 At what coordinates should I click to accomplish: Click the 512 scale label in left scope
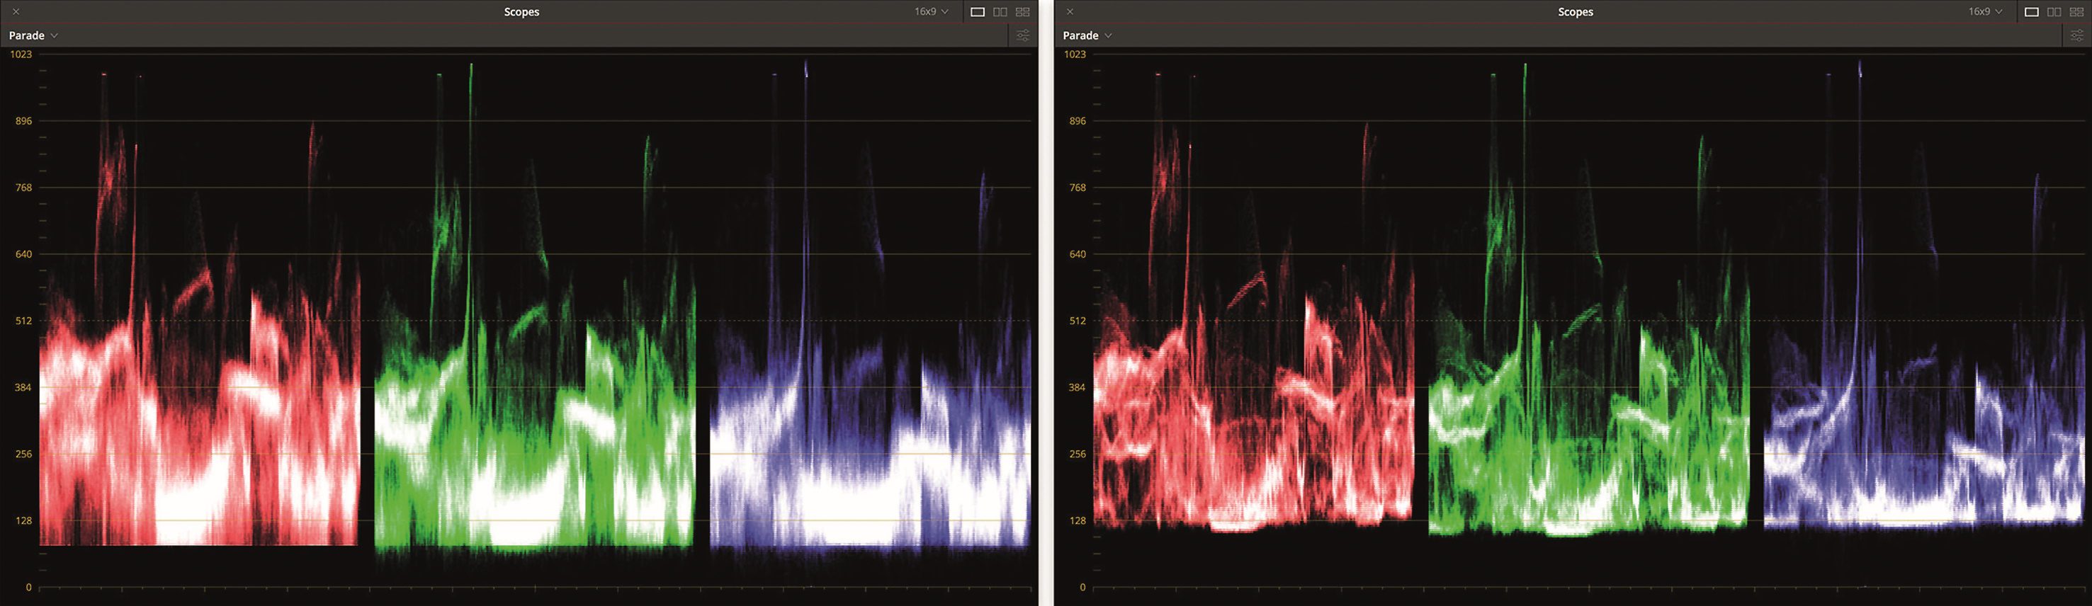[x=23, y=321]
